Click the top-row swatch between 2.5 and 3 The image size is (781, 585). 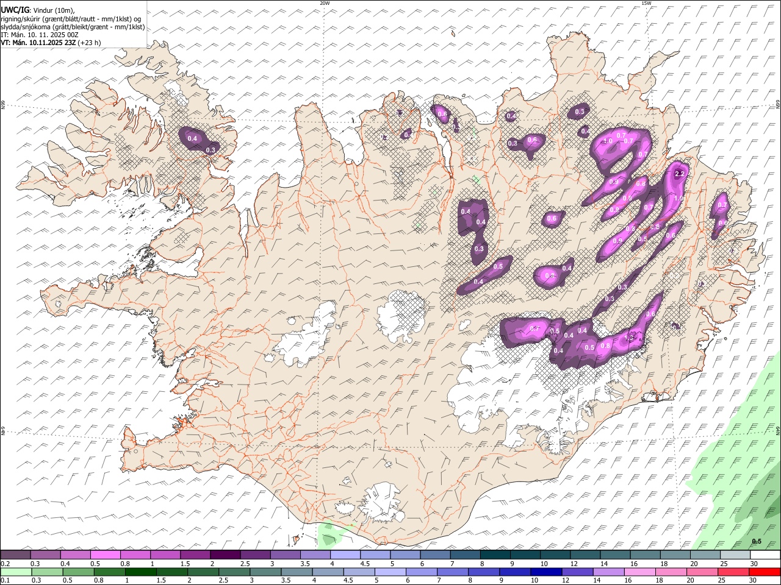(255, 555)
